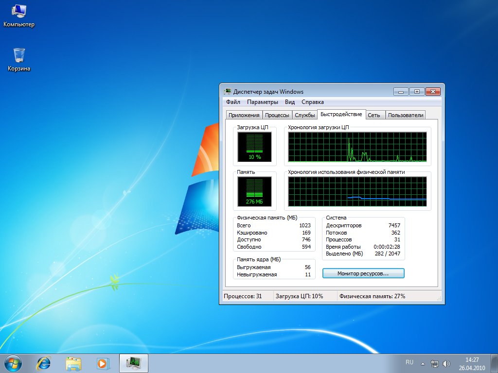Screen dimensions: 498x373
Task: Open the Справка menu
Action: click(312, 102)
